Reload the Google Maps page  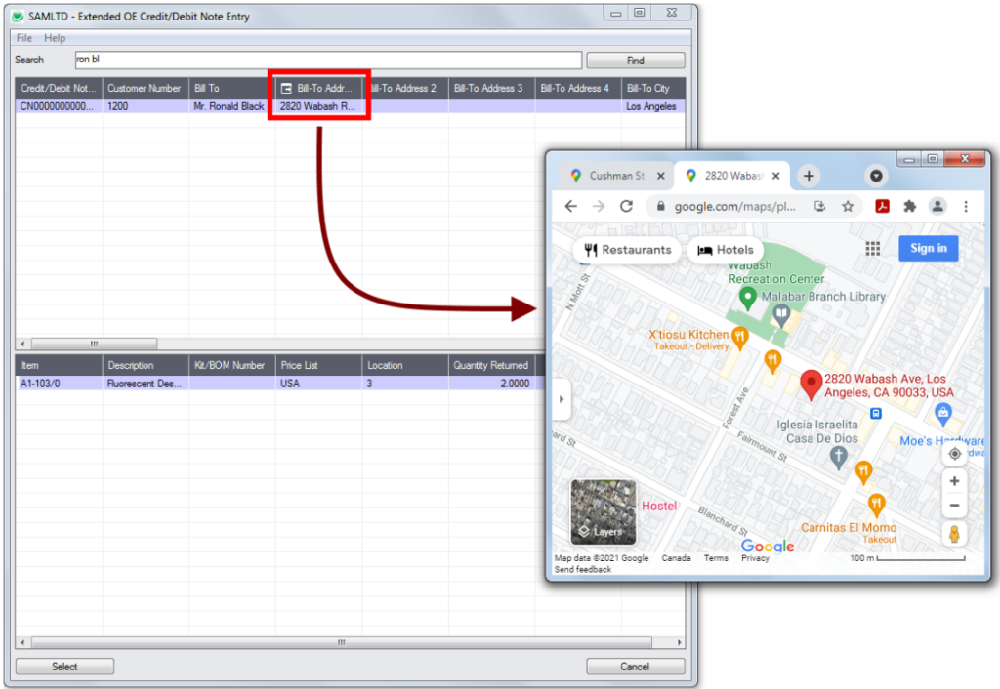[x=626, y=206]
